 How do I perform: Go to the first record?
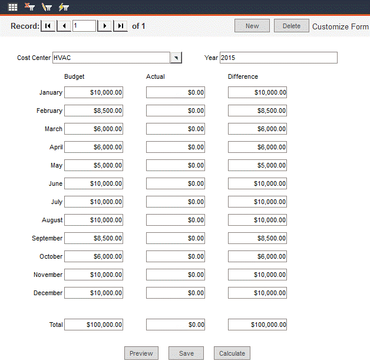point(48,26)
